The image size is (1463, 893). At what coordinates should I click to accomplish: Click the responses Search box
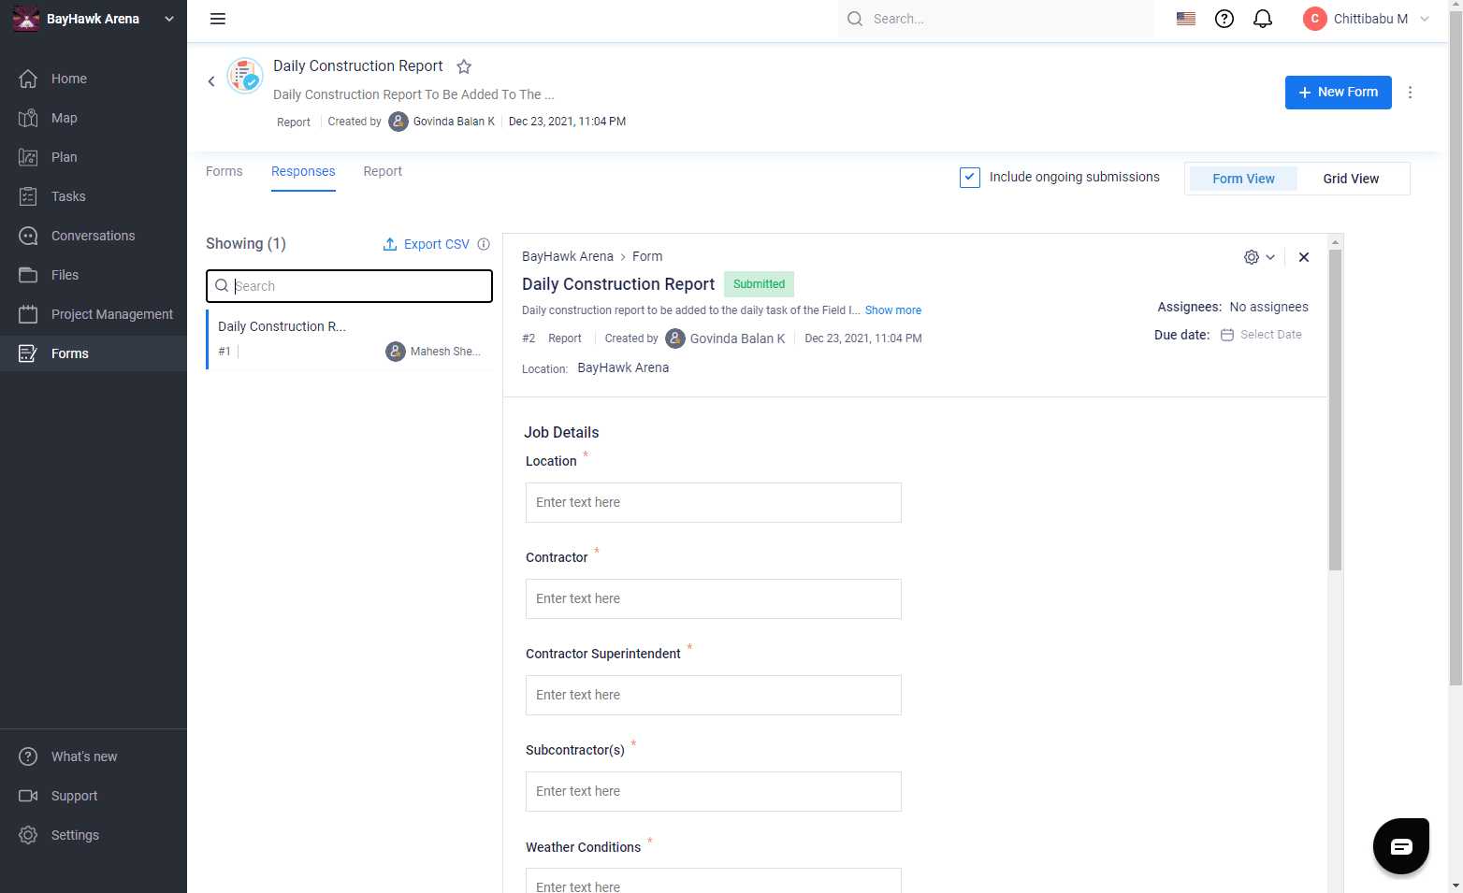click(349, 286)
